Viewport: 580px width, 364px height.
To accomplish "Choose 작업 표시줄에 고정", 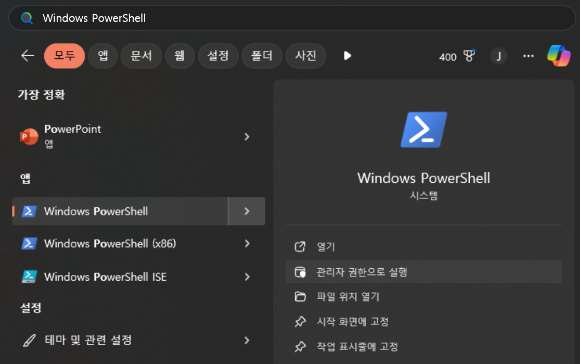I will (423, 347).
